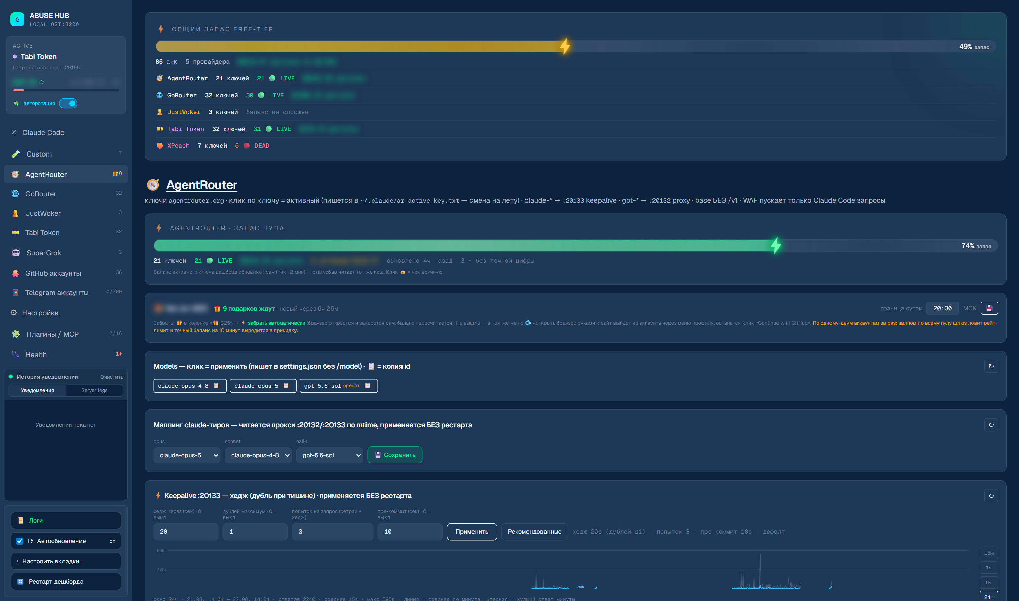Image resolution: width=1019 pixels, height=601 pixels.
Task: Click the GoRouter globe icon in free-tier list
Action: [x=160, y=95]
